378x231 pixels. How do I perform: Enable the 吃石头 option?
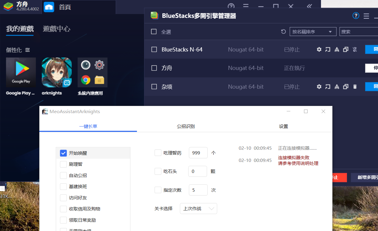click(158, 171)
